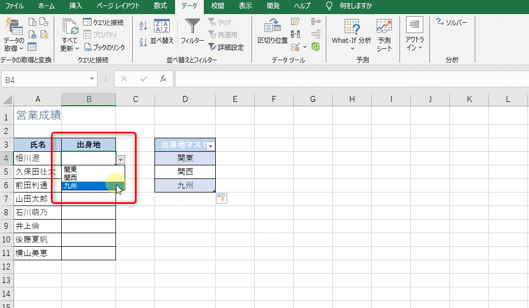This screenshot has height=308, width=529.
Task: Switch to the 挿入 ribbon tab
Action: pos(76,6)
